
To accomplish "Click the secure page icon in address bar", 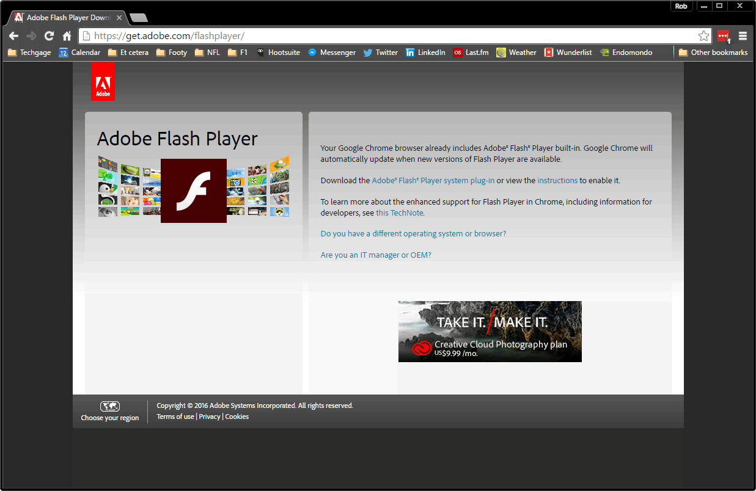I will [86, 36].
